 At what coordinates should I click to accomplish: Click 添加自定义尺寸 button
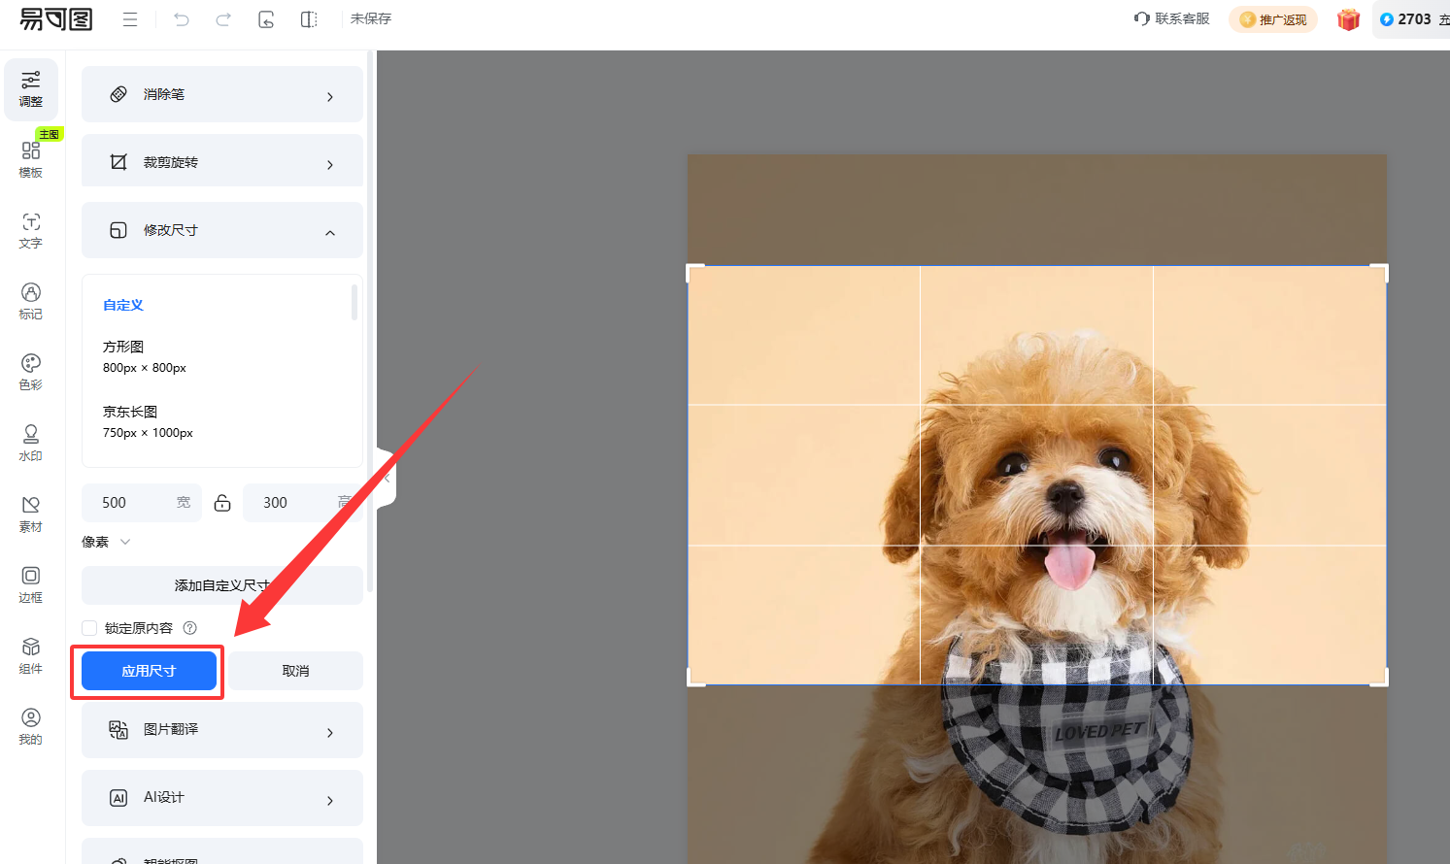pyautogui.click(x=222, y=585)
